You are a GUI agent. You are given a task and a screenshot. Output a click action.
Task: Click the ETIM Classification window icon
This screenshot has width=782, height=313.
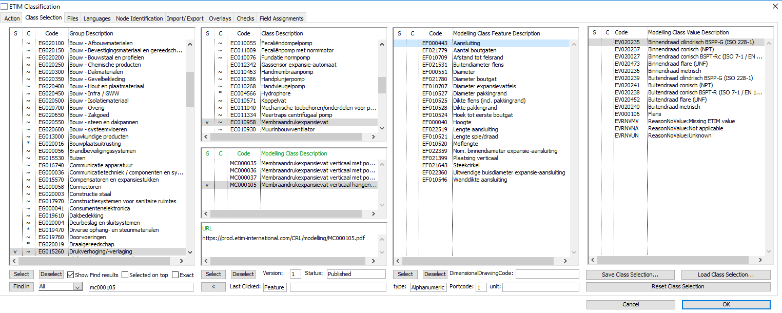tap(4, 7)
